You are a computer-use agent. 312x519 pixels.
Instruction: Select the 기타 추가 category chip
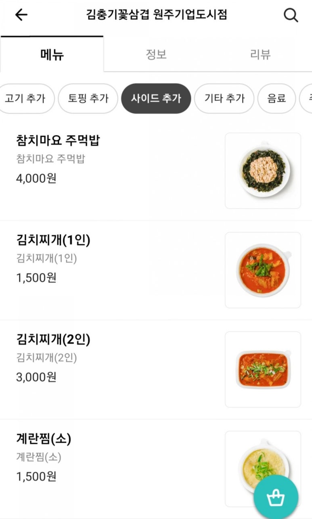tap(224, 98)
